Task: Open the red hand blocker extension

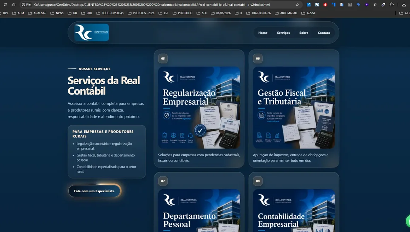Action: click(325, 5)
